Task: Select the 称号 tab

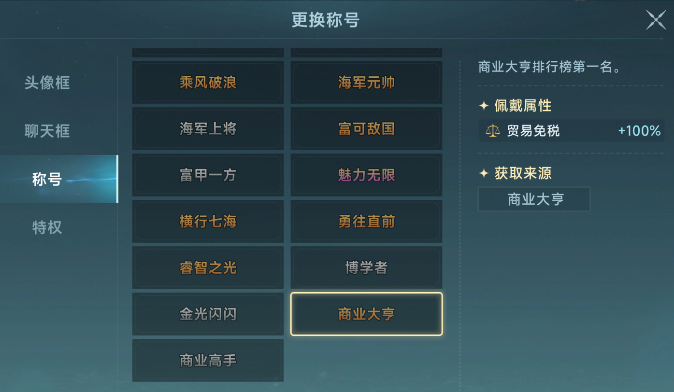Action: point(47,179)
